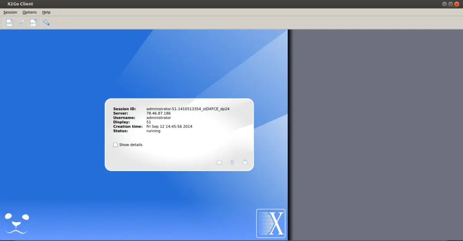Image resolution: width=463 pixels, height=241 pixels.
Task: Click the New session toolbar icon
Action: tap(9, 23)
